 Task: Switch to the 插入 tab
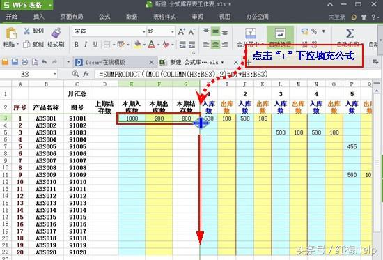(38, 17)
